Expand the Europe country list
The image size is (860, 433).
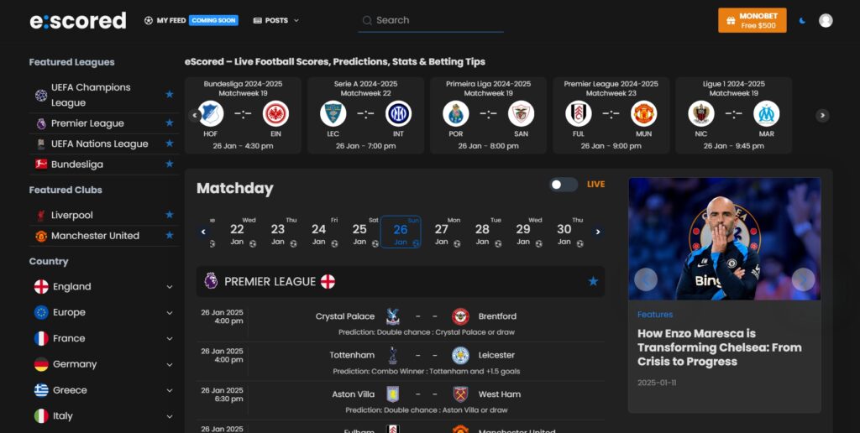click(170, 312)
